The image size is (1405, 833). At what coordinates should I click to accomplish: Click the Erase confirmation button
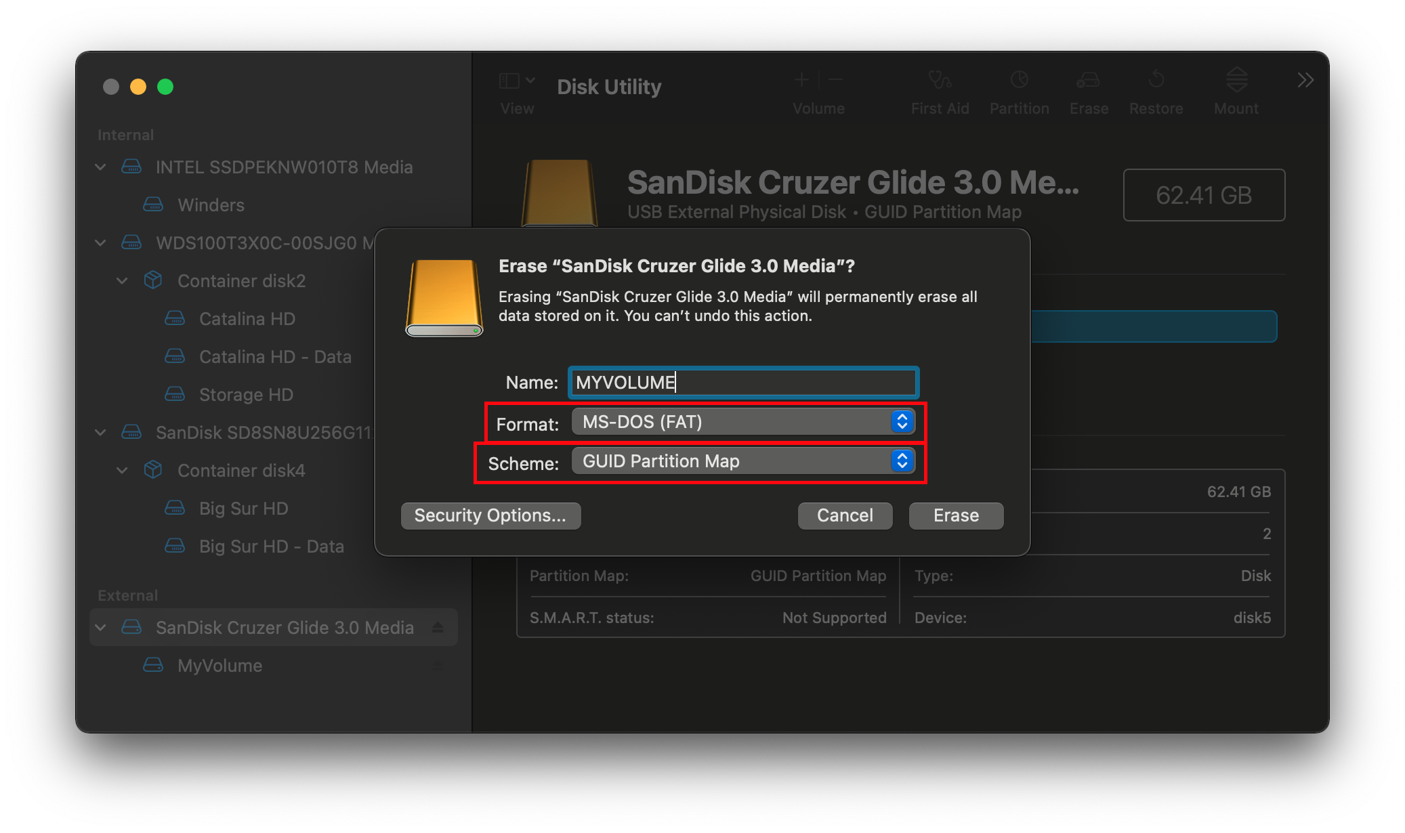click(954, 515)
